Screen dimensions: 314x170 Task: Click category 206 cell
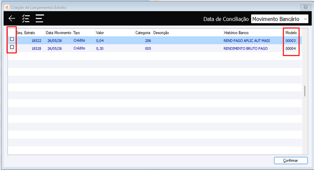(x=148, y=41)
